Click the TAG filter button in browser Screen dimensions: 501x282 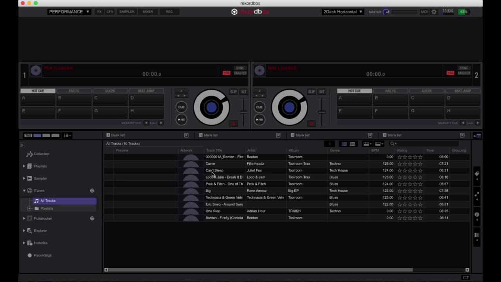coord(28,136)
